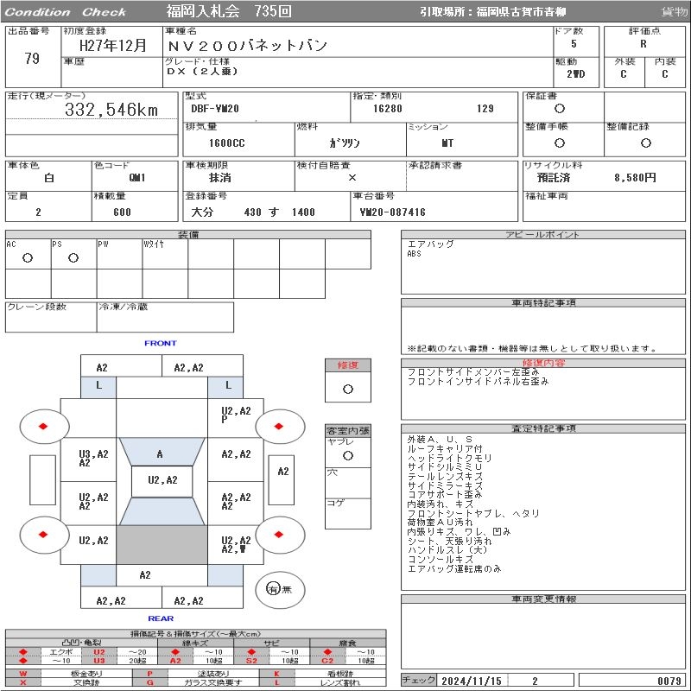Viewport: 691px width, 691px height.
Task: Click the AC equipment circle mark
Action: [x=28, y=257]
